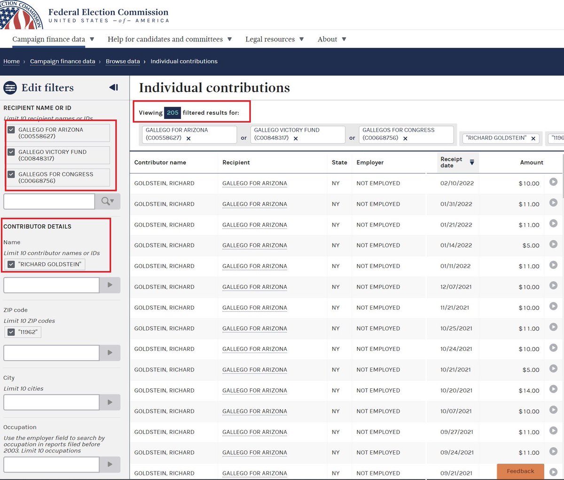Screen dimensions: 564x480
Task: Uncheck "RICHARD GOLDSTEIN" contributor checkbox
Action: tap(11, 264)
